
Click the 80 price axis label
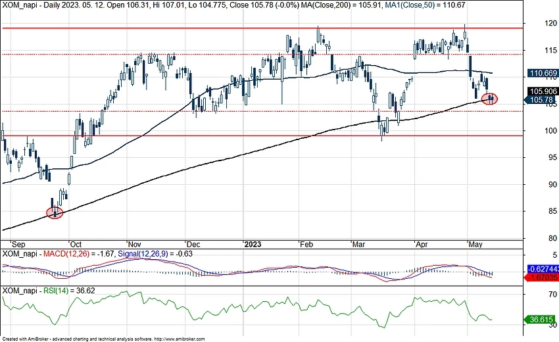tap(552, 238)
